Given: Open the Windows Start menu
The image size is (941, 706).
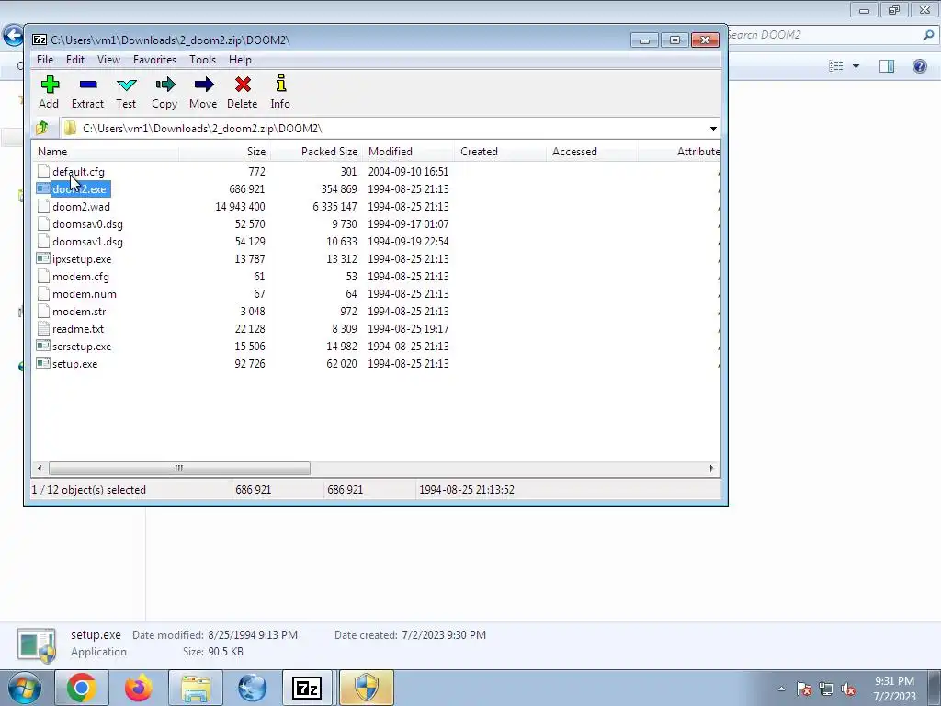Looking at the screenshot, I should coord(25,688).
